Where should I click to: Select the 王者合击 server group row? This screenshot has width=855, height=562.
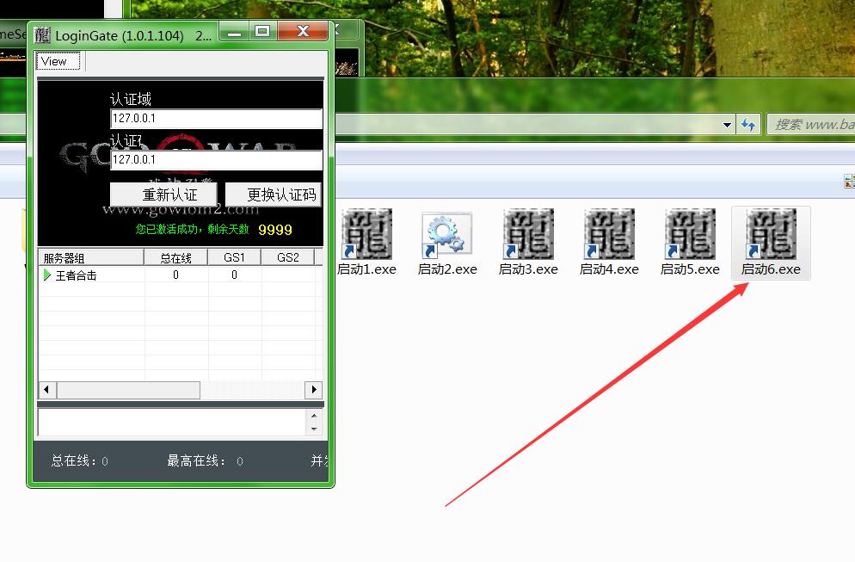pos(76,275)
